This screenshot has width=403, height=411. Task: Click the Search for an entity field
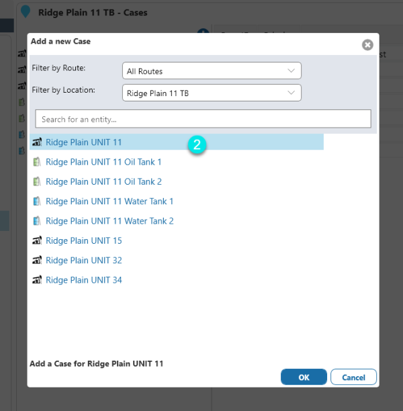tap(204, 119)
